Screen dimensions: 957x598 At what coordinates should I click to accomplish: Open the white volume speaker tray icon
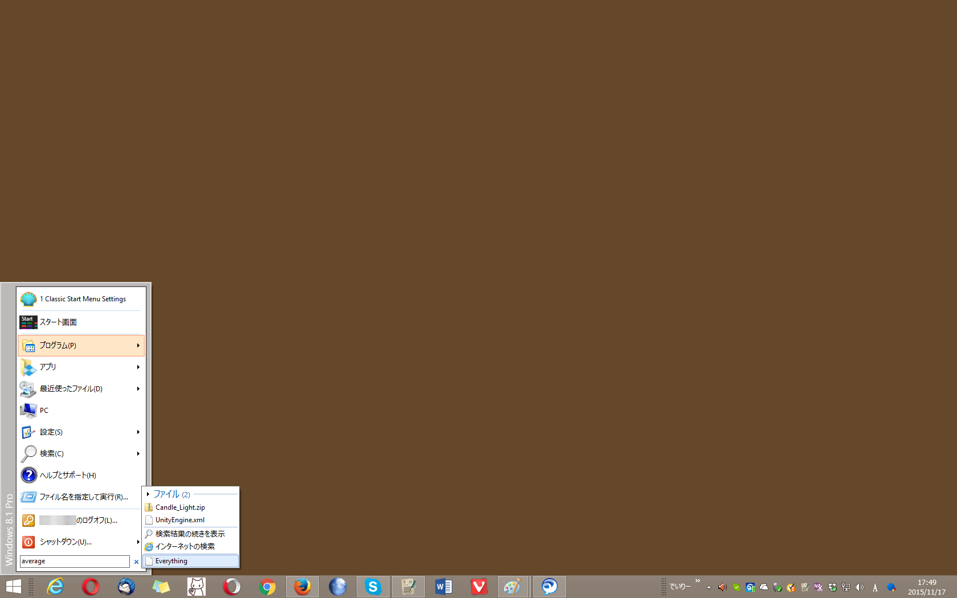pos(860,587)
